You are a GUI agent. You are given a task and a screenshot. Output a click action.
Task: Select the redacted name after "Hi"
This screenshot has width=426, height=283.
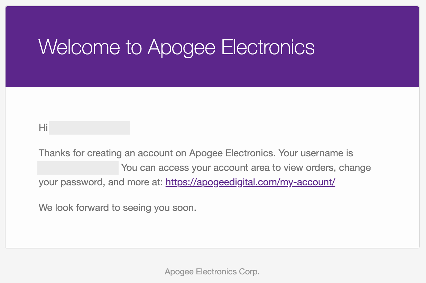coord(89,128)
